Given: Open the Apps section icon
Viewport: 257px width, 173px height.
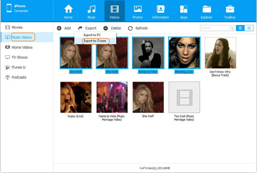Looking at the screenshot, I should tap(184, 9).
